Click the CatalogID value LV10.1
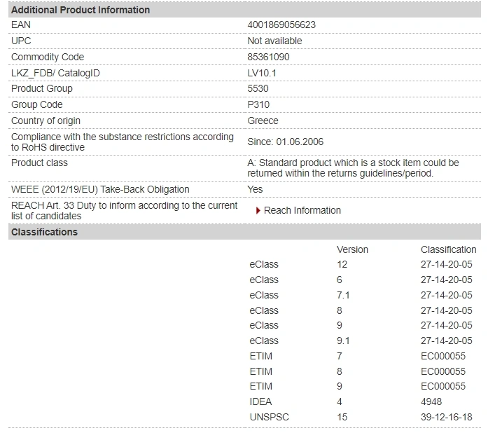Screen dimensions: 488x433 click(262, 73)
